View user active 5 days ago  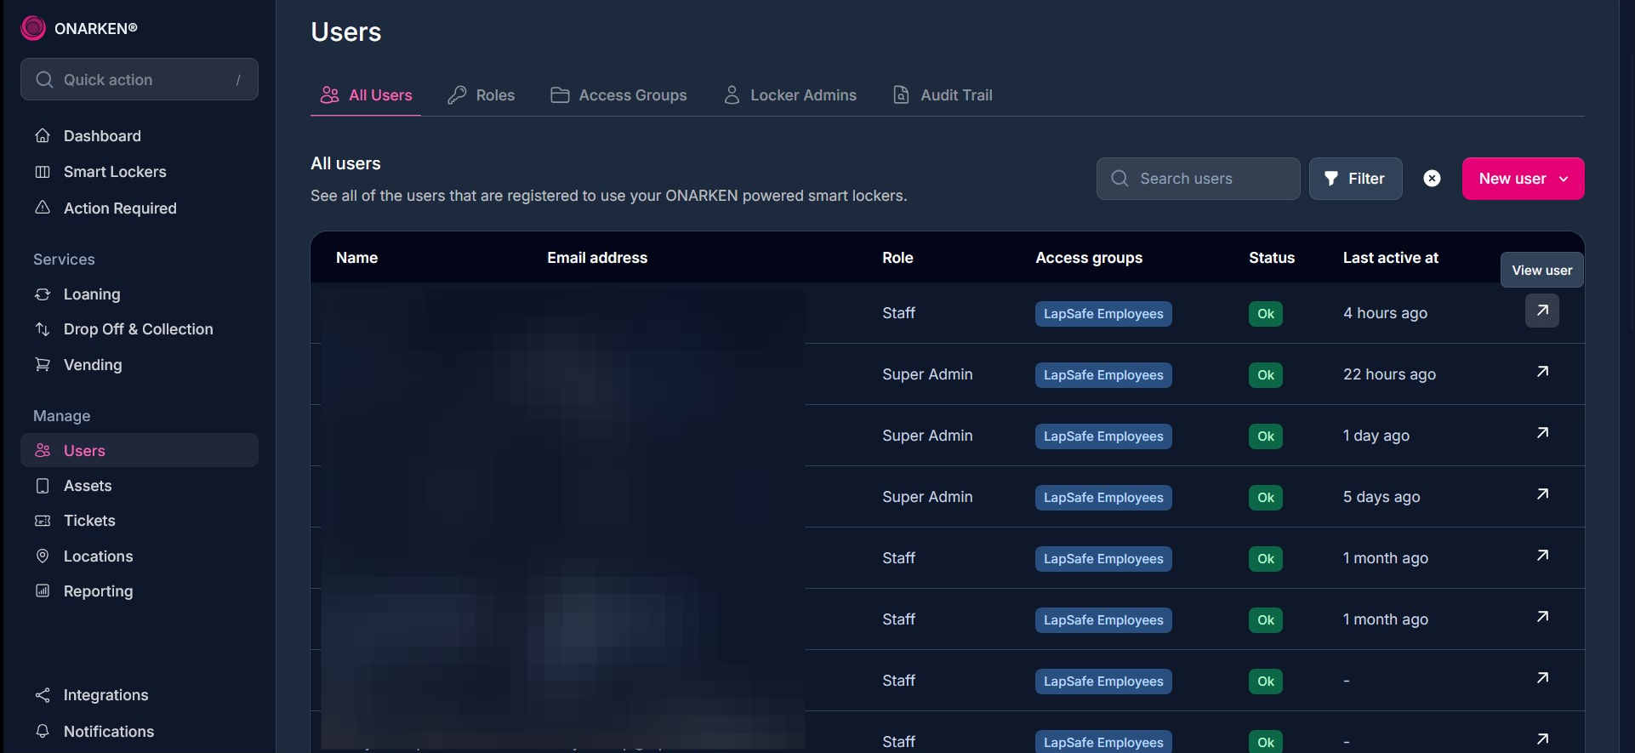(x=1542, y=494)
